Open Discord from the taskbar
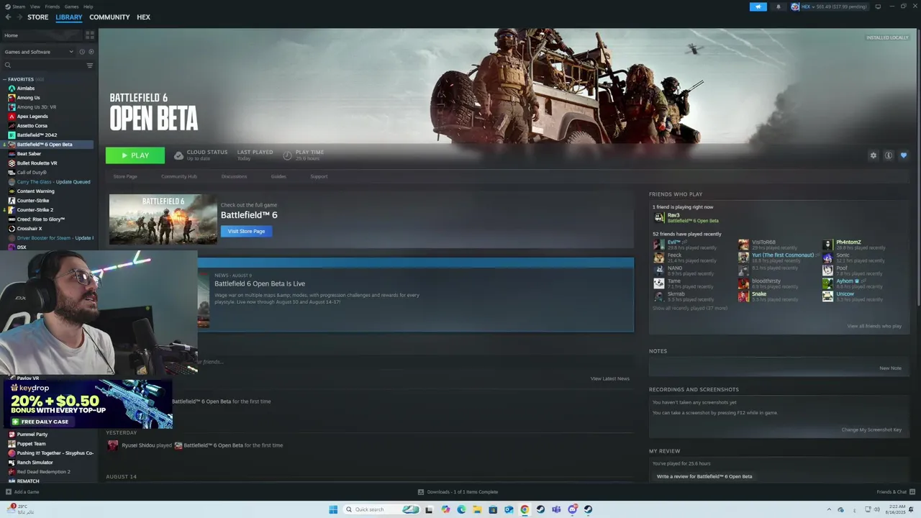Image resolution: width=921 pixels, height=518 pixels. click(572, 509)
